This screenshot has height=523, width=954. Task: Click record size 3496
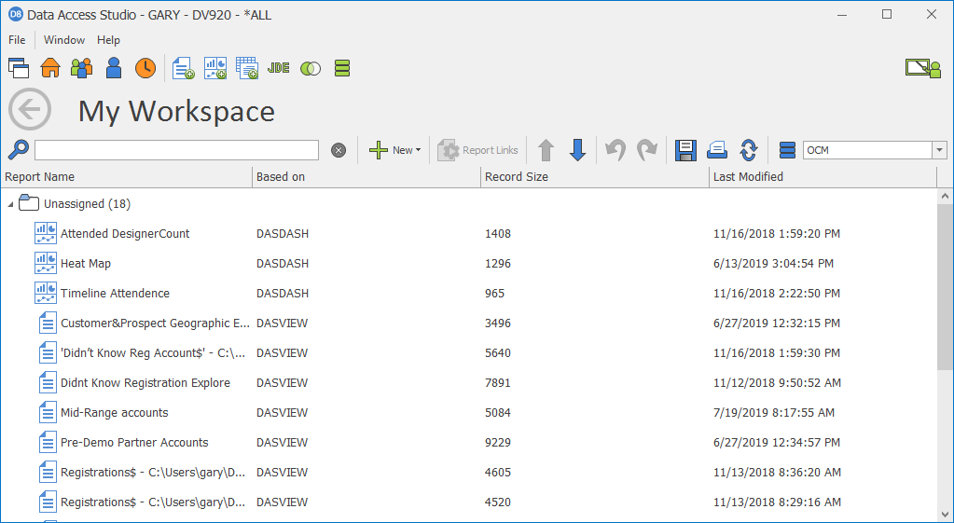(498, 323)
